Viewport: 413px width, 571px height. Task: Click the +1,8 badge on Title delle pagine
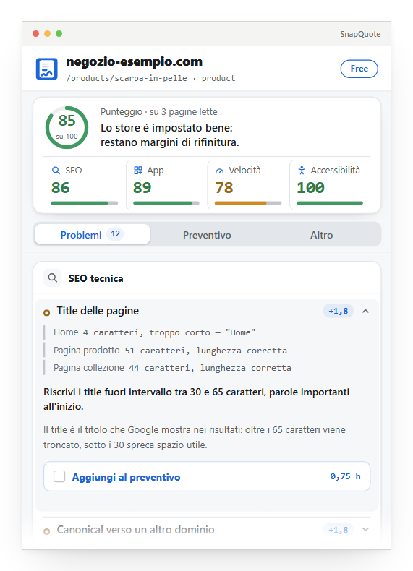click(339, 311)
